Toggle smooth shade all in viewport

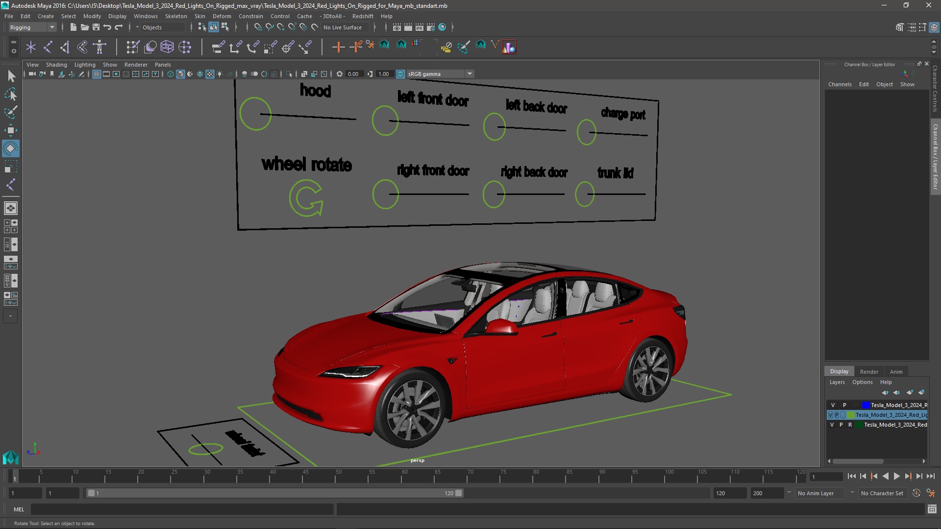[x=180, y=74]
